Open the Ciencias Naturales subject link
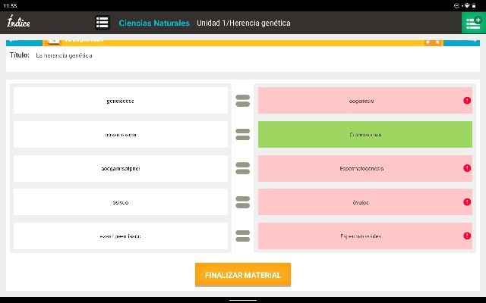Image resolution: width=486 pixels, height=303 pixels. click(154, 23)
